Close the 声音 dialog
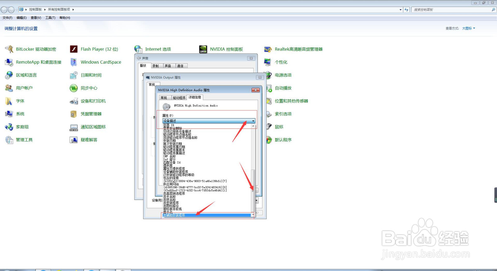Viewport: 497px width, 271px height. click(x=251, y=58)
